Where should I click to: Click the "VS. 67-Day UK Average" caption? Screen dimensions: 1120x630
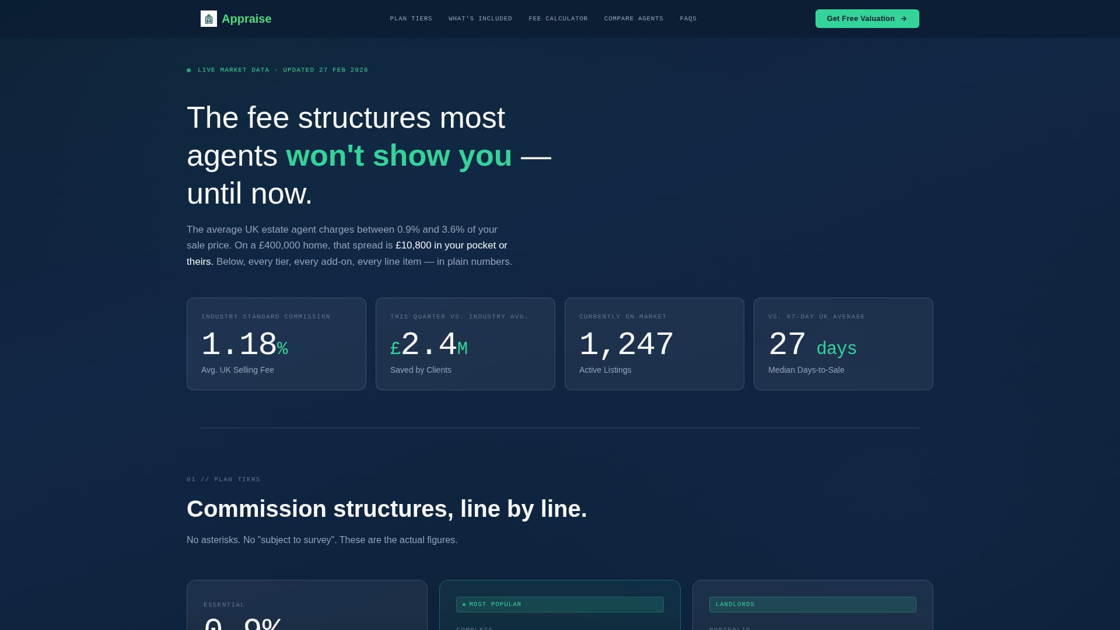click(817, 317)
